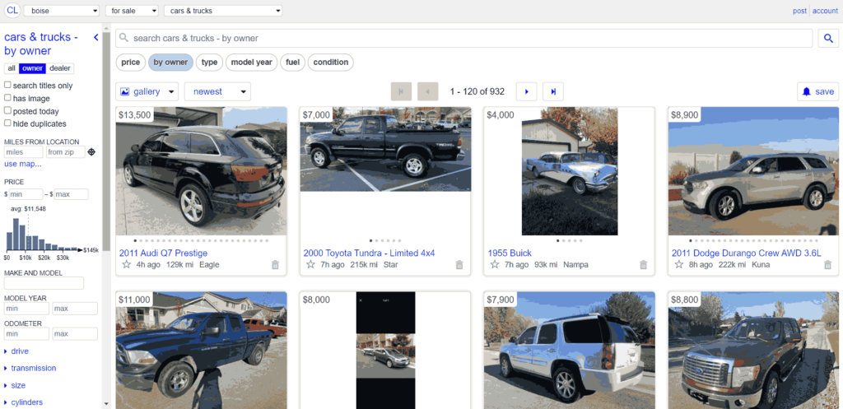843x409 pixels.
Task: Hide the 2000 Toyota Tundra listing via trash icon
Action: (x=459, y=264)
